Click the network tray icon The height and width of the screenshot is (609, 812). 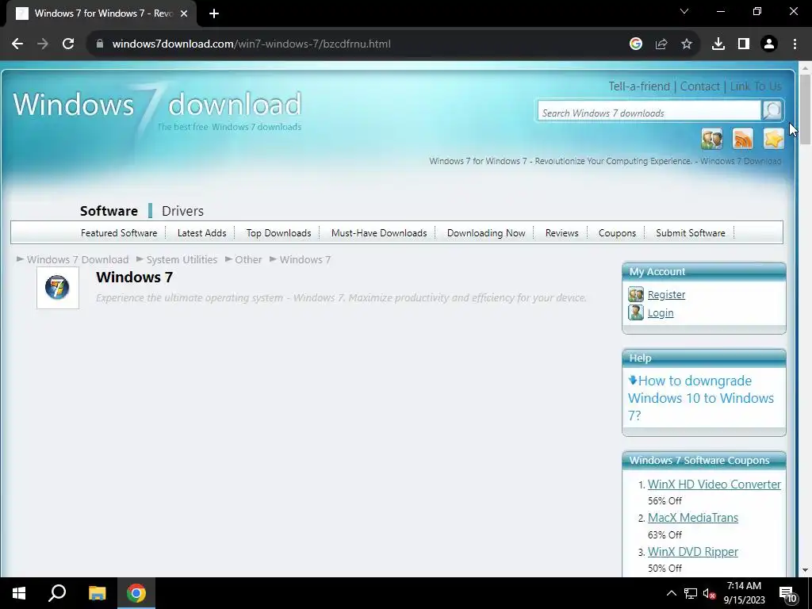[x=691, y=593]
